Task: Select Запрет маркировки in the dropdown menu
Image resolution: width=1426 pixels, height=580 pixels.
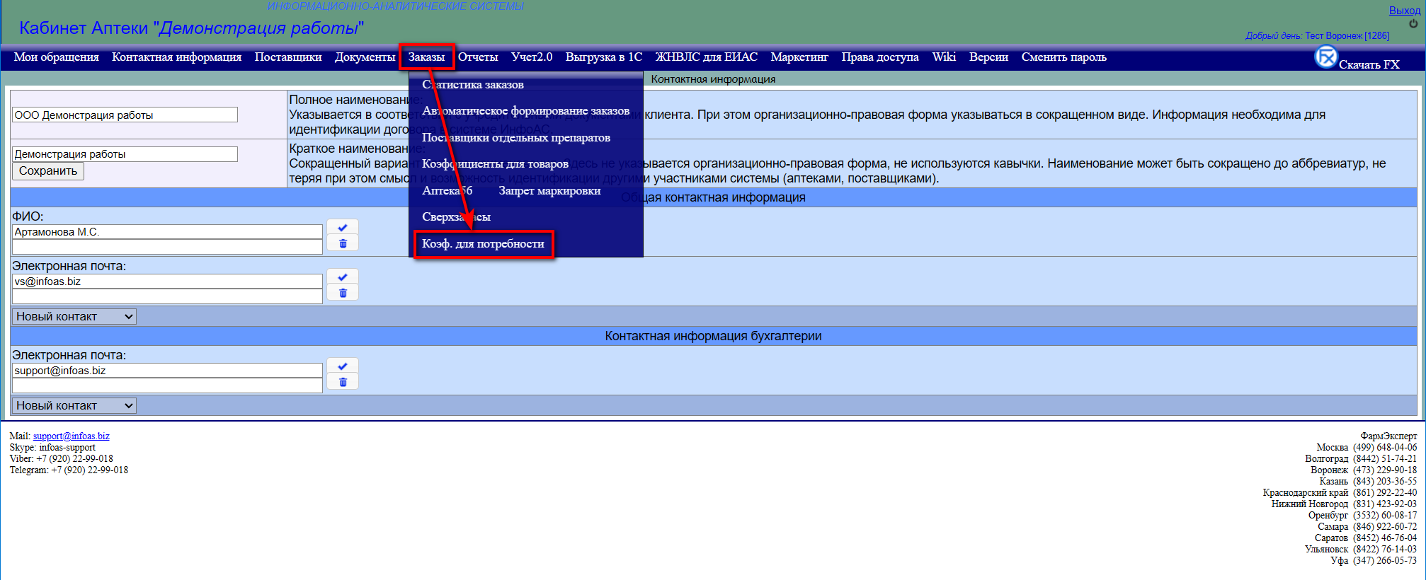Action: pos(549,191)
